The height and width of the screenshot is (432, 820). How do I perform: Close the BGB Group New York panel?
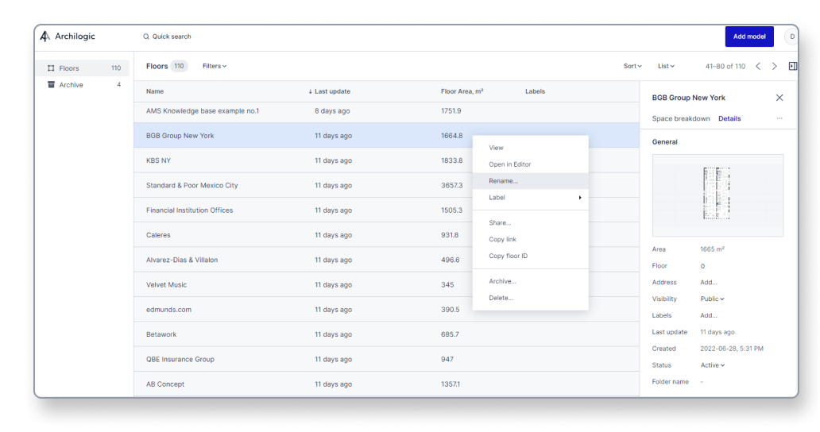pos(779,98)
